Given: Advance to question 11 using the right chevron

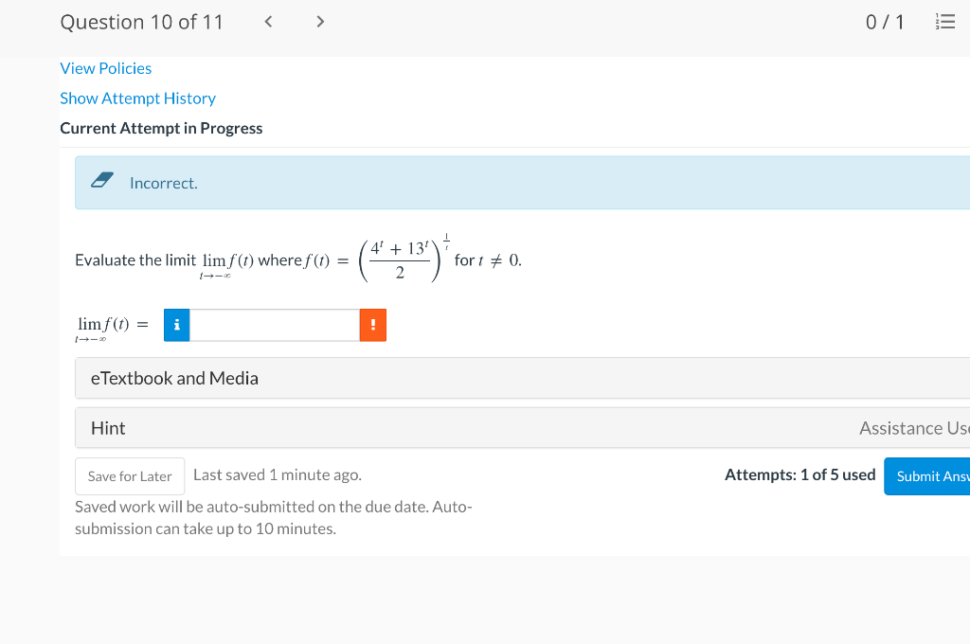Looking at the screenshot, I should click(x=320, y=21).
